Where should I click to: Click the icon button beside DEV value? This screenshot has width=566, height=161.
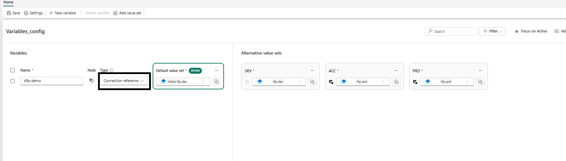click(x=312, y=82)
